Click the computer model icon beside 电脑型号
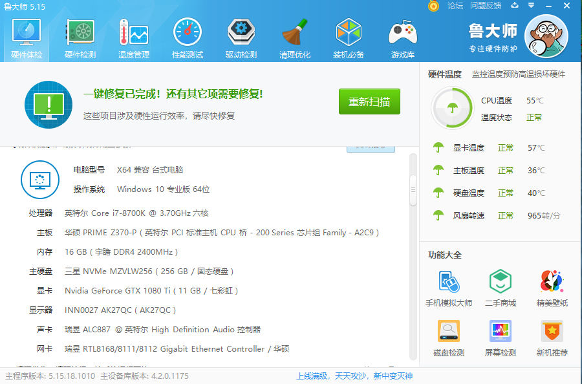 click(x=40, y=180)
